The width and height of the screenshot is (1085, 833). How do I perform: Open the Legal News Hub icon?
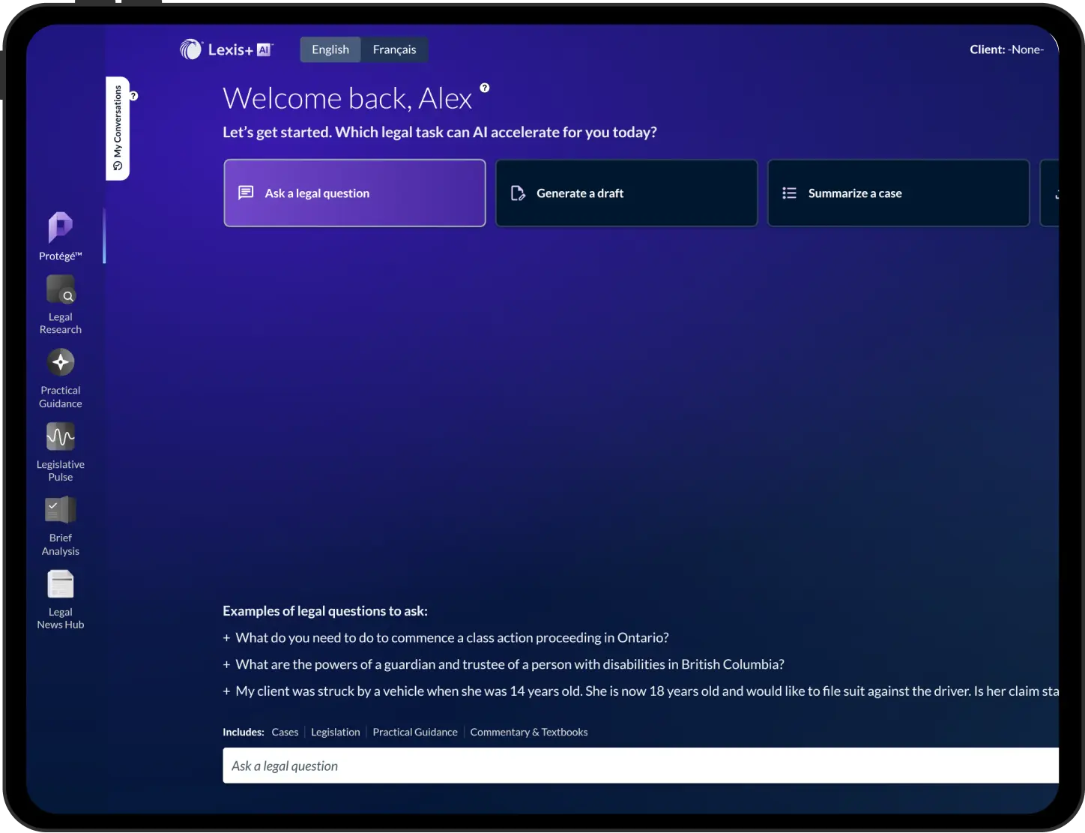tap(60, 584)
